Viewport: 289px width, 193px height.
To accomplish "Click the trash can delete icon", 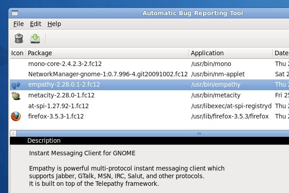I will [18, 39].
